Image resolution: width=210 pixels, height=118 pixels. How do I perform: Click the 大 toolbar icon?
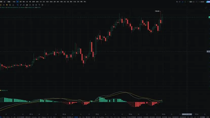click(4, 5)
